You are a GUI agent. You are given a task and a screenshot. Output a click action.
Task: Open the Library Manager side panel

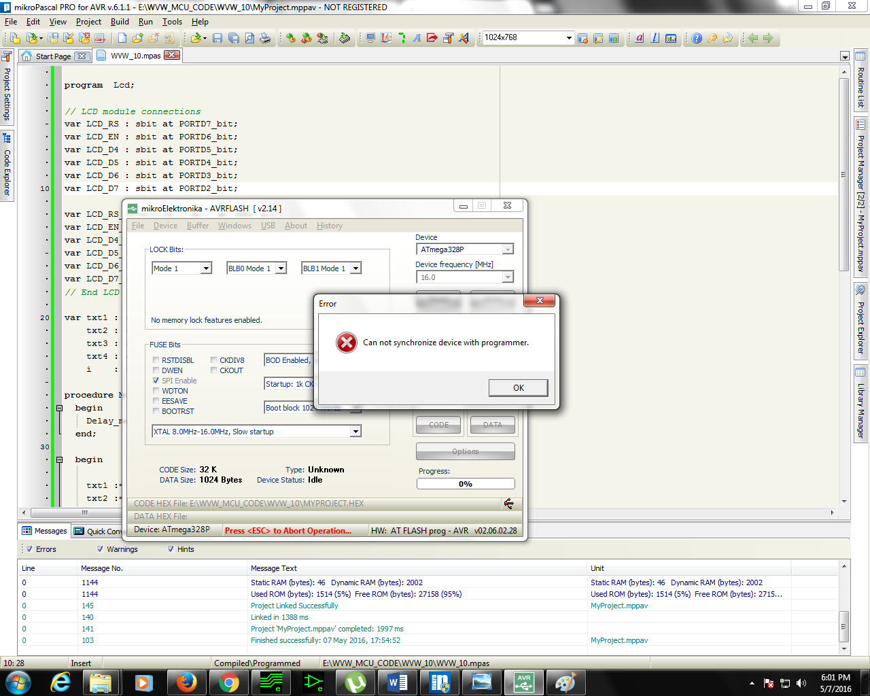860,403
